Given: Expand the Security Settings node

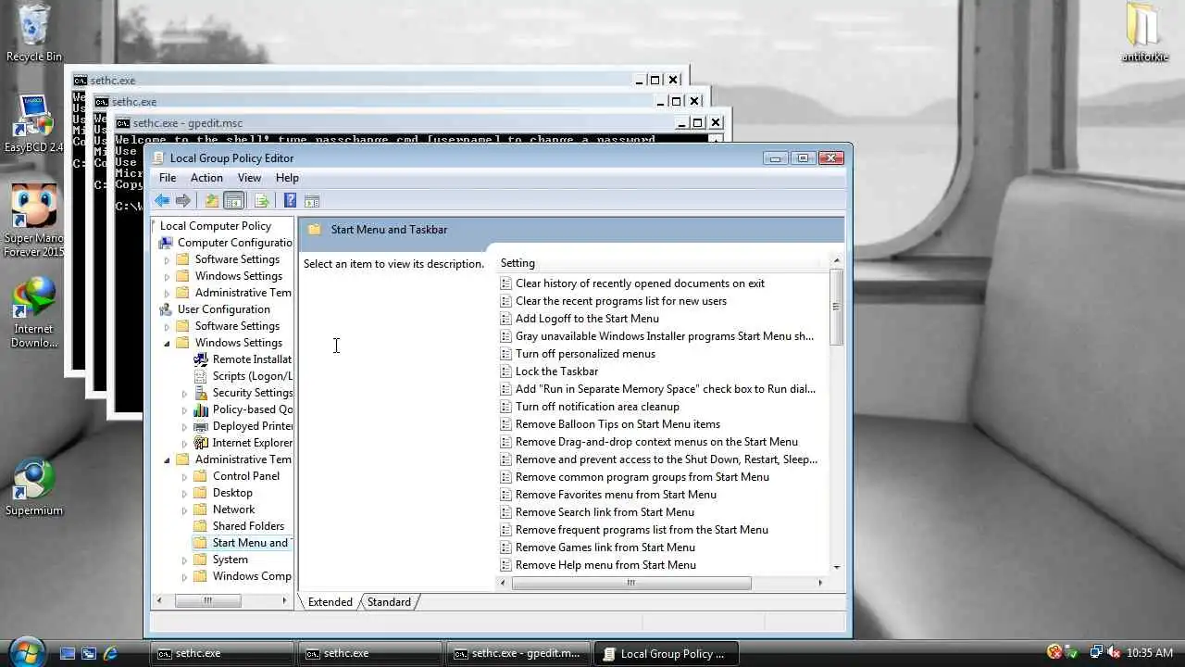Looking at the screenshot, I should pos(184,393).
